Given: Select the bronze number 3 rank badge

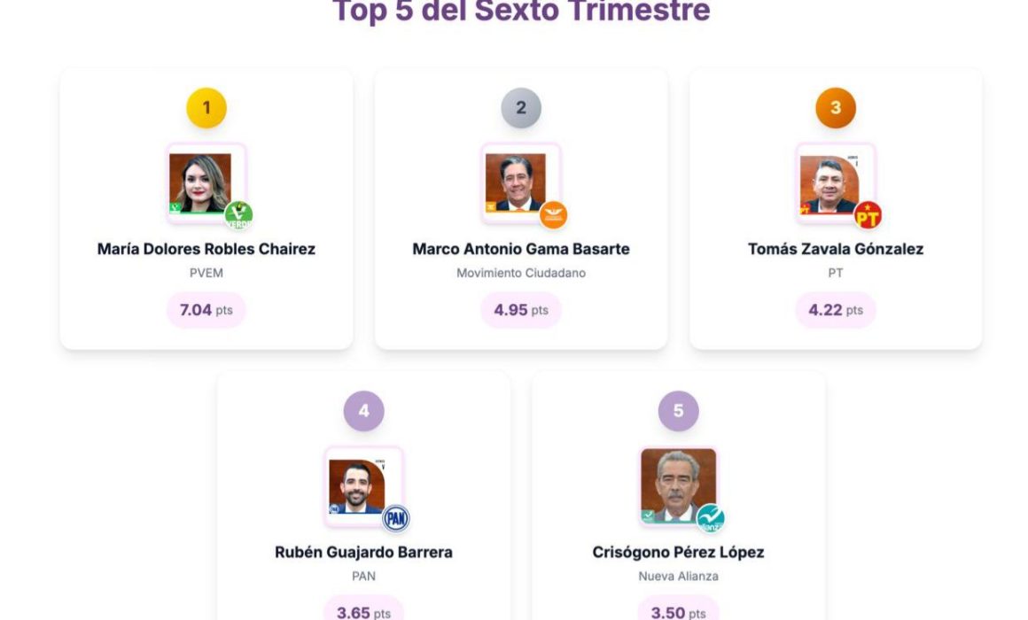Looking at the screenshot, I should coord(836,108).
